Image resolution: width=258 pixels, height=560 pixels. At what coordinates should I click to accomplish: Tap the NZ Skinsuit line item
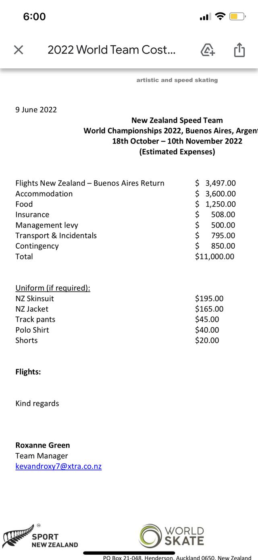pyautogui.click(x=35, y=298)
